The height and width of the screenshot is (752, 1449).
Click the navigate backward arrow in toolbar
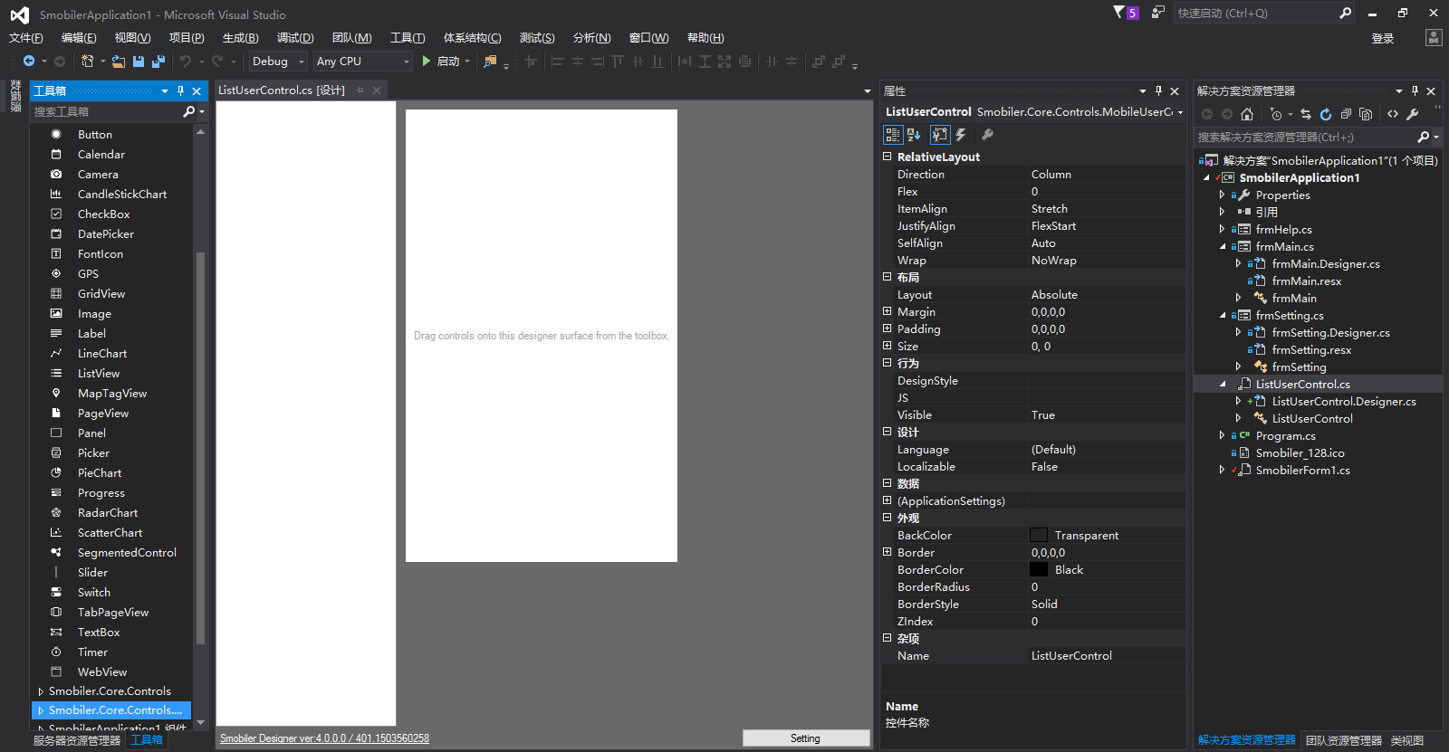click(29, 61)
